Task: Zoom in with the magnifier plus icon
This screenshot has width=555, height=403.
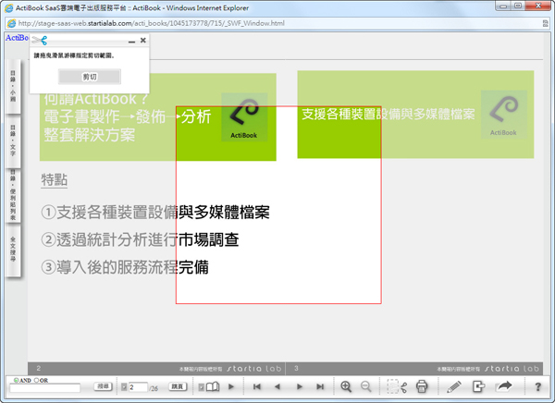Action: 346,386
